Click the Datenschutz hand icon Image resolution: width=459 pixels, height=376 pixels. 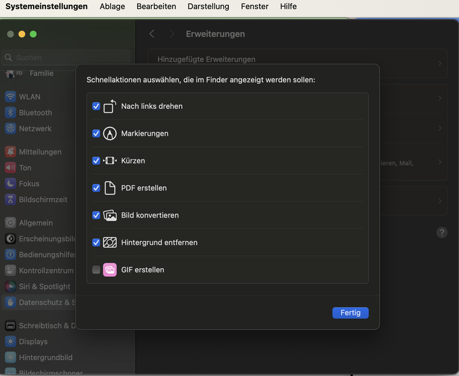pos(10,302)
